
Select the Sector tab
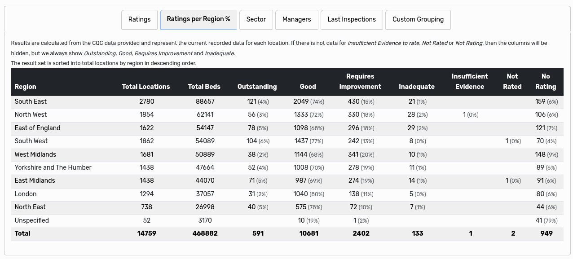pos(256,19)
